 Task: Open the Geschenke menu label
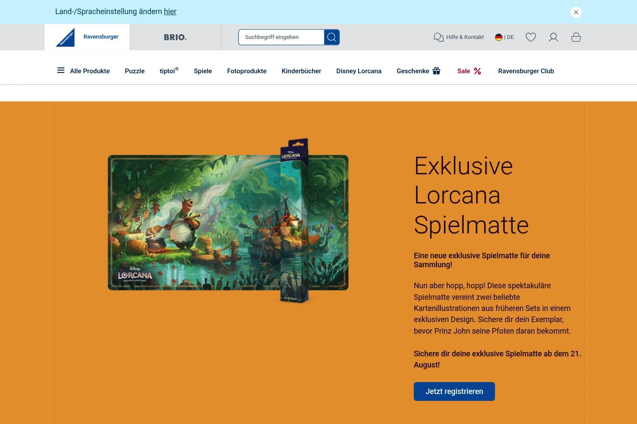[413, 71]
